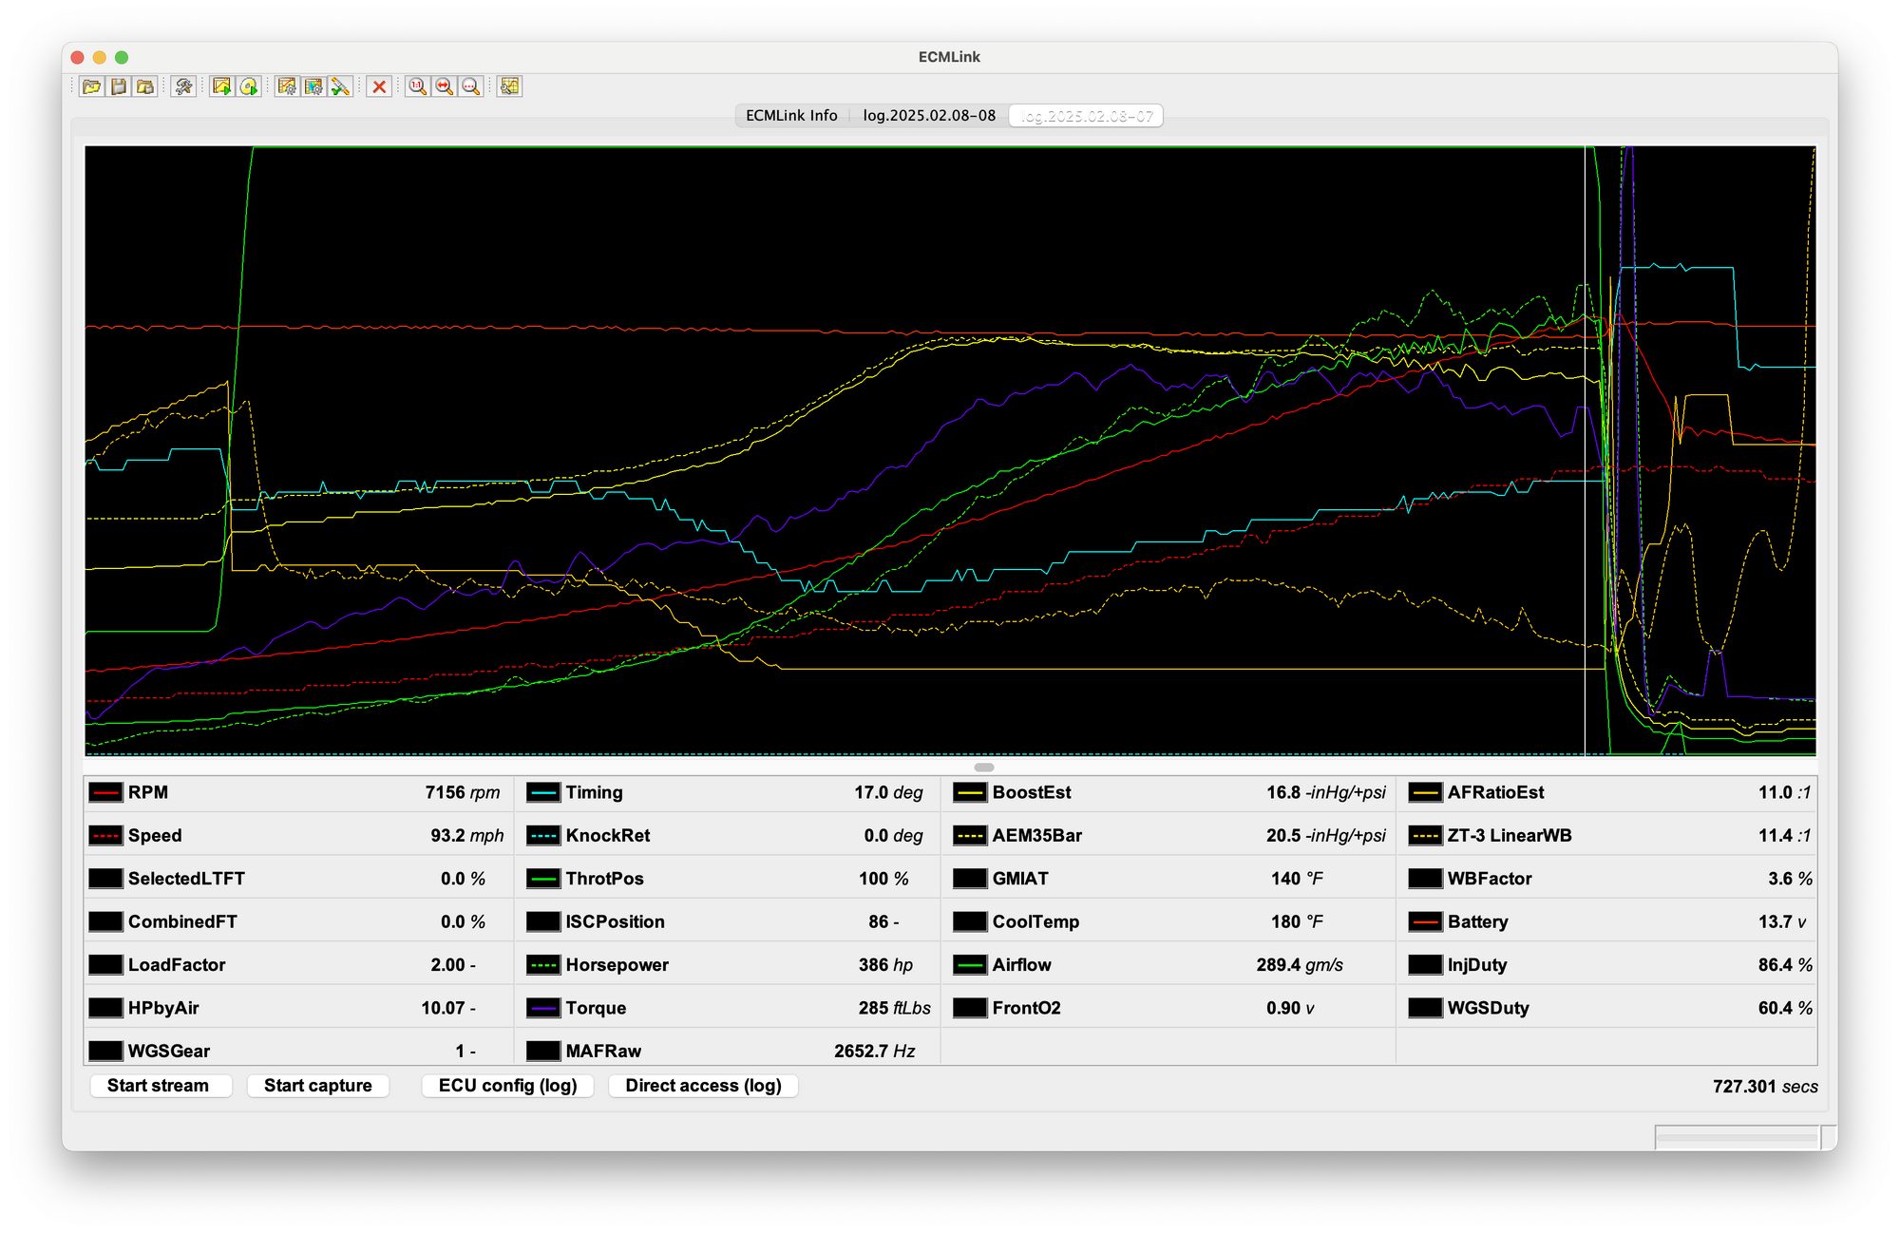This screenshot has height=1233, width=1900.
Task: Click the AEM35Bar label
Action: (1036, 836)
